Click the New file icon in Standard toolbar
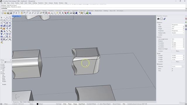This screenshot has width=187, height=105. click(3, 13)
